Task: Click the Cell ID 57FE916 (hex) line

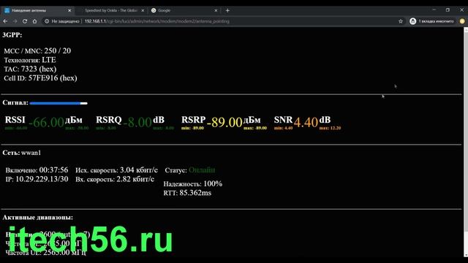Action: click(40, 78)
